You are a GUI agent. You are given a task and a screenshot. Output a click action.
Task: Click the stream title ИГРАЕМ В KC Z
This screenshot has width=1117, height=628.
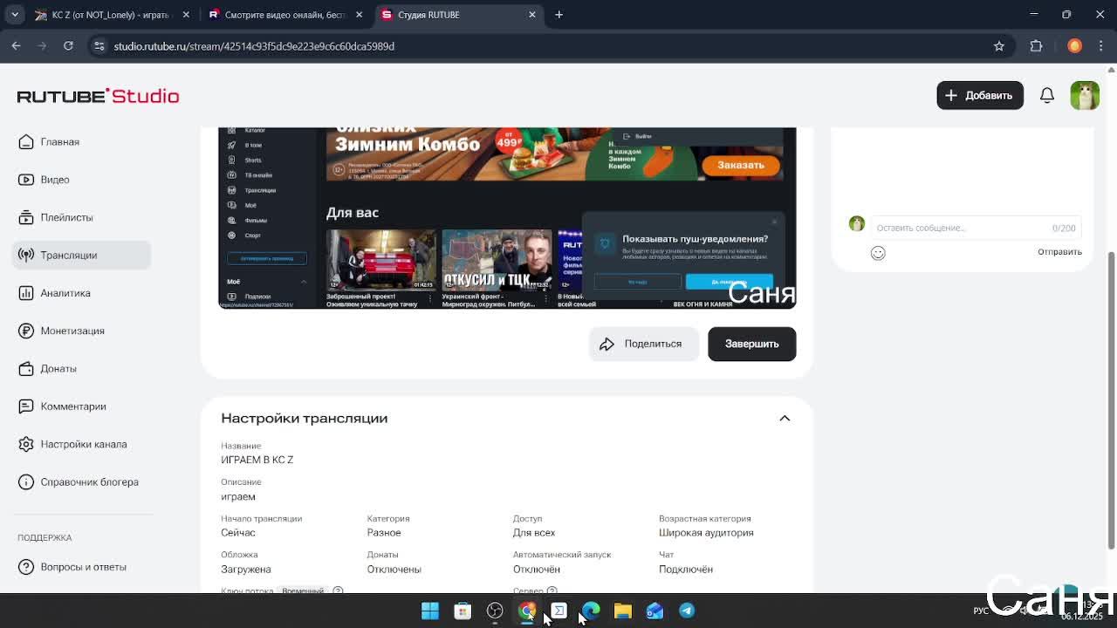point(257,460)
